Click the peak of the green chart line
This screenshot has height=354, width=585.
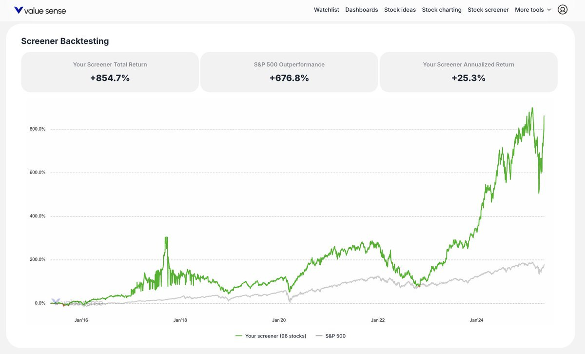click(532, 108)
